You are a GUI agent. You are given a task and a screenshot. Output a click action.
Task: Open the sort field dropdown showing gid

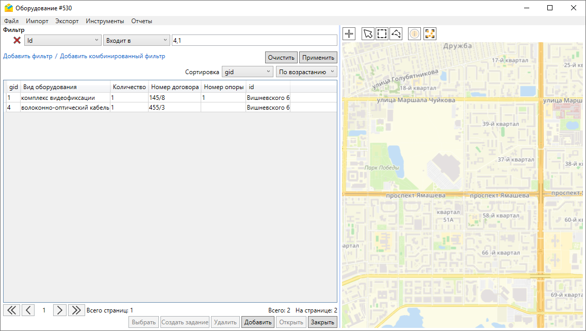[x=247, y=72]
